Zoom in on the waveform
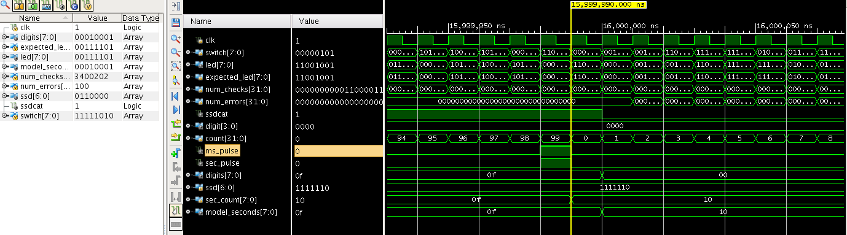This screenshot has height=235, width=847. pos(175,39)
